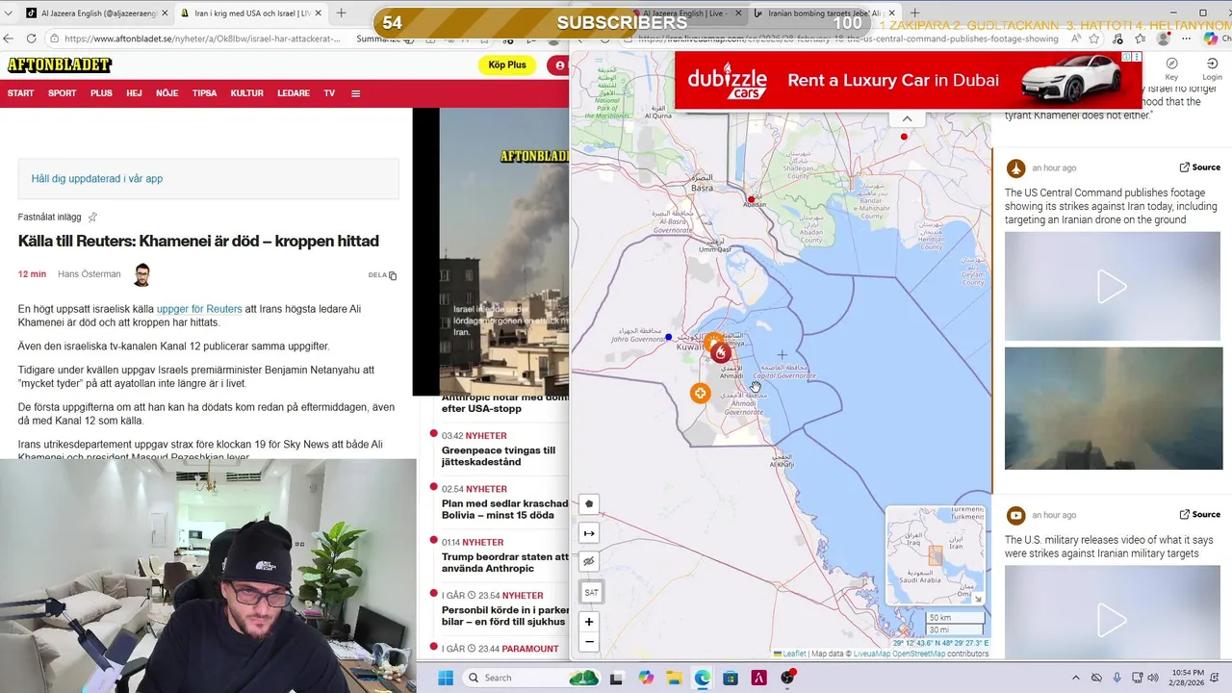
Task: Click the orange crosshair marker near Ahmadi
Action: 700,393
